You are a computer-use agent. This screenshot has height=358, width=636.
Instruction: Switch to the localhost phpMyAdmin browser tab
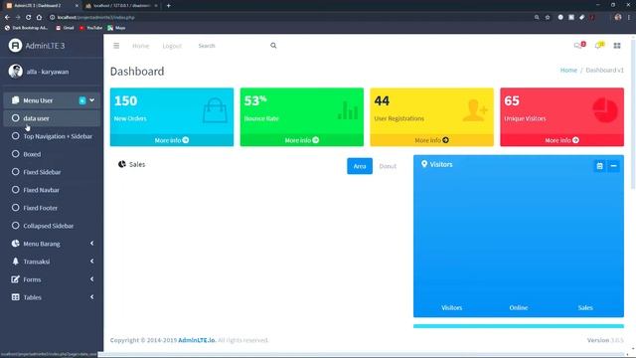tap(121, 6)
